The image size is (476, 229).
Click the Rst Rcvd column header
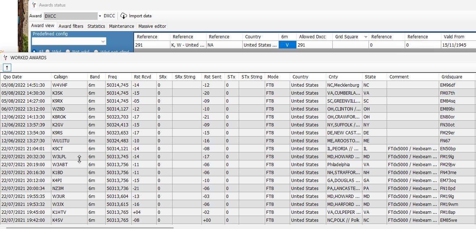tap(144, 77)
